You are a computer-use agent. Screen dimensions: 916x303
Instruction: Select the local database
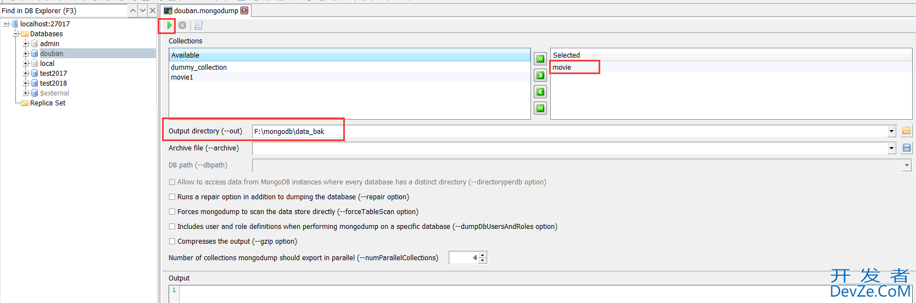(47, 64)
